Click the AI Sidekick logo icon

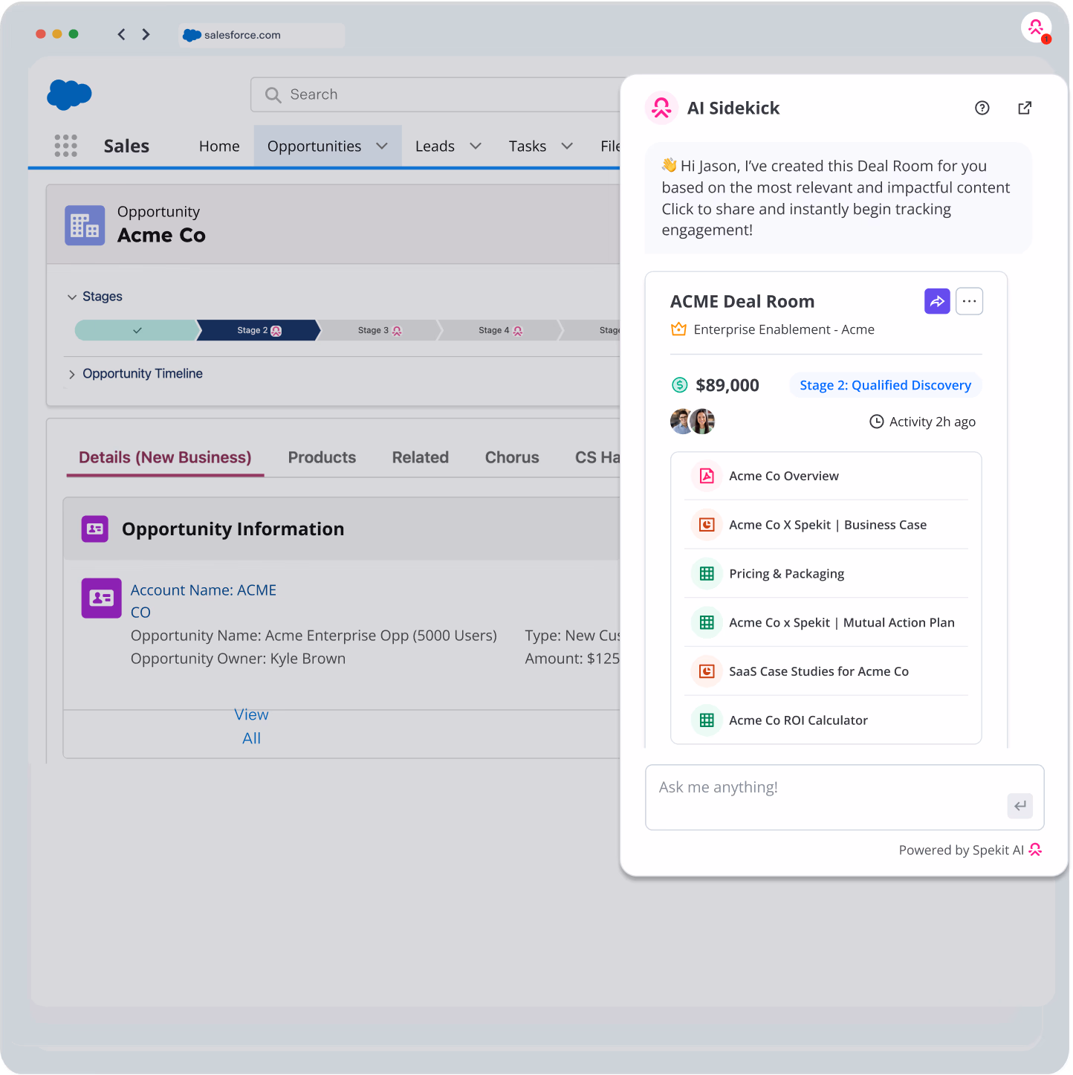(661, 108)
